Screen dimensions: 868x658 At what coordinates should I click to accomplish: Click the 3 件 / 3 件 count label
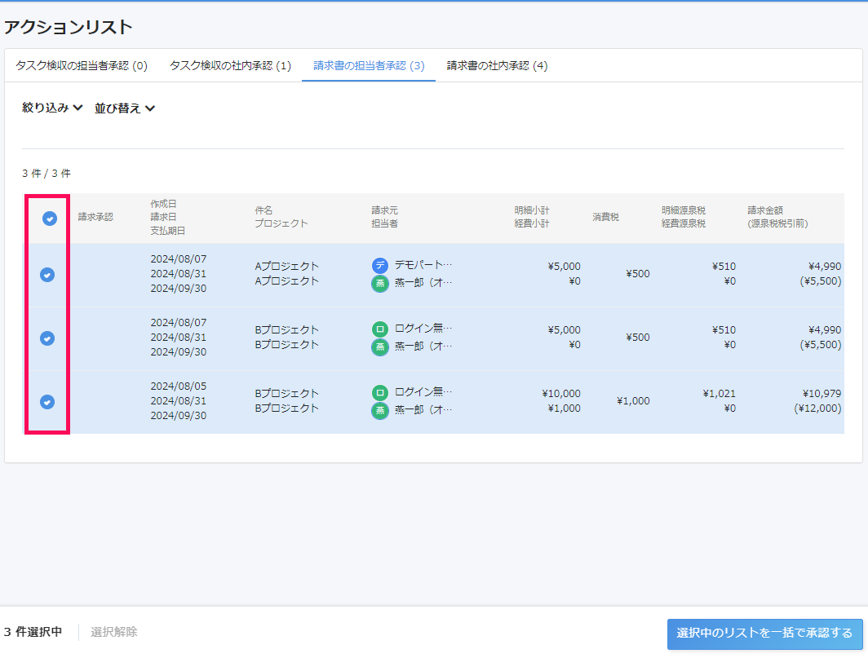point(46,174)
